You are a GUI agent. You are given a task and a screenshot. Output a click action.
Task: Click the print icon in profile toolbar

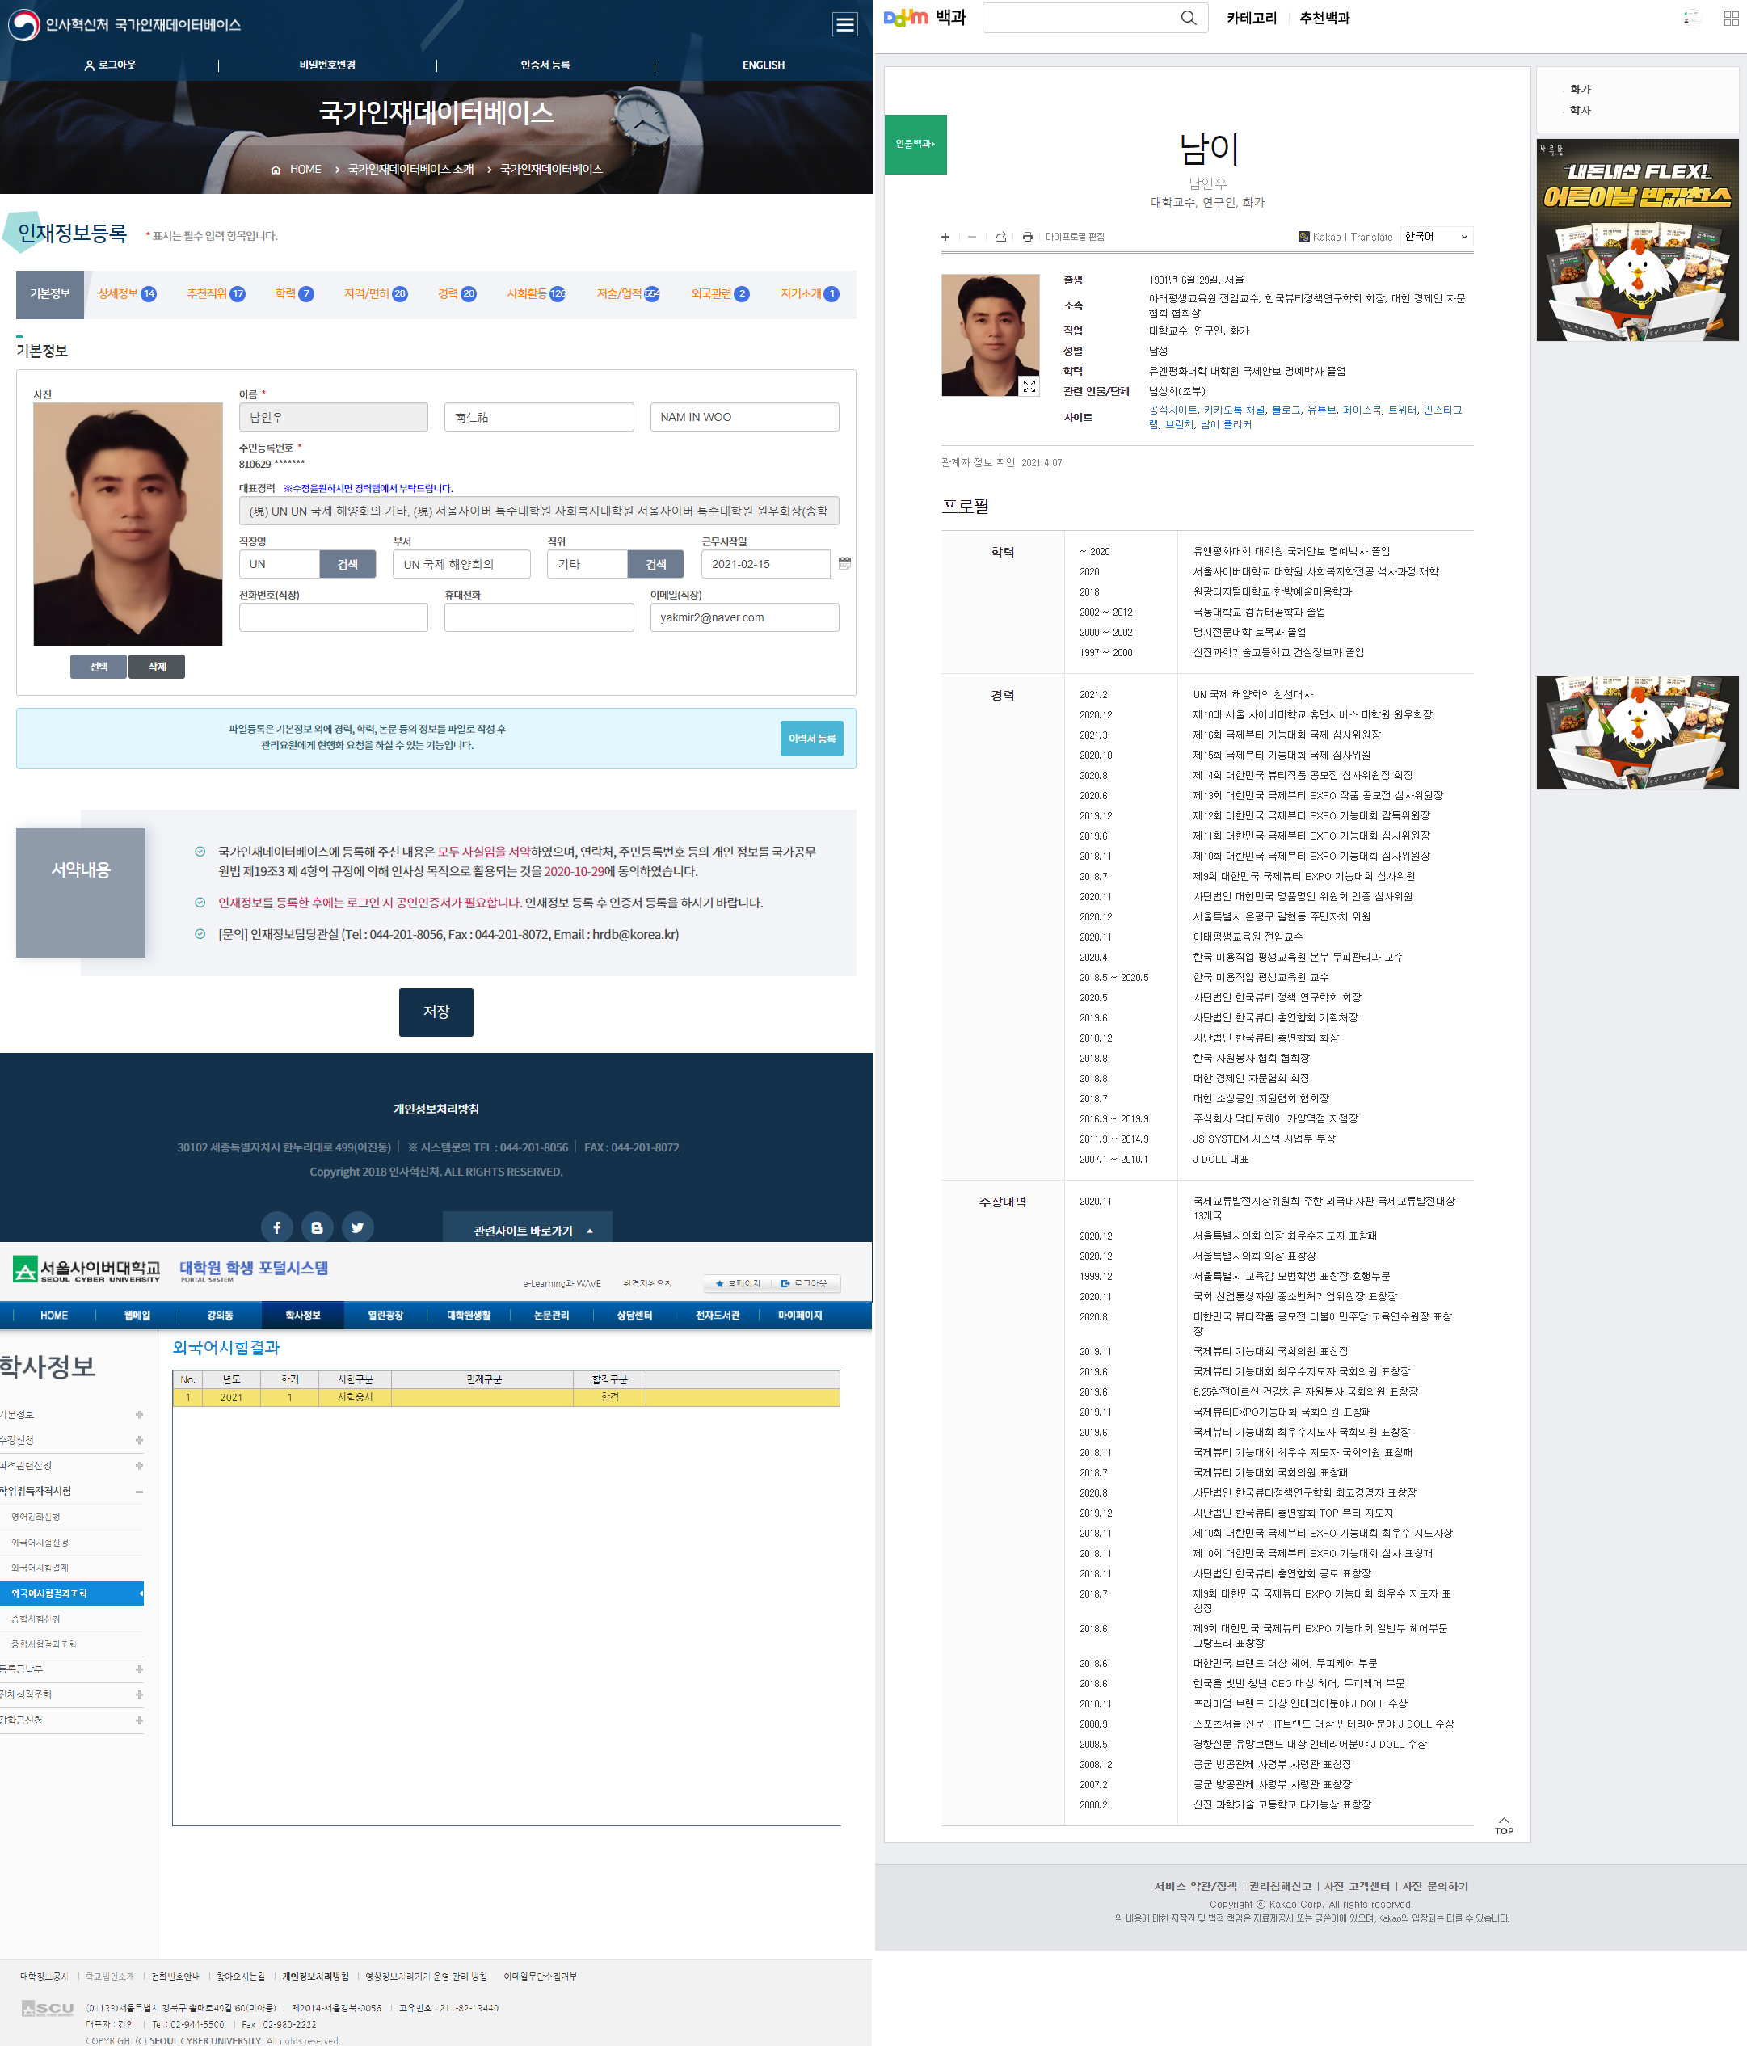1027,237
